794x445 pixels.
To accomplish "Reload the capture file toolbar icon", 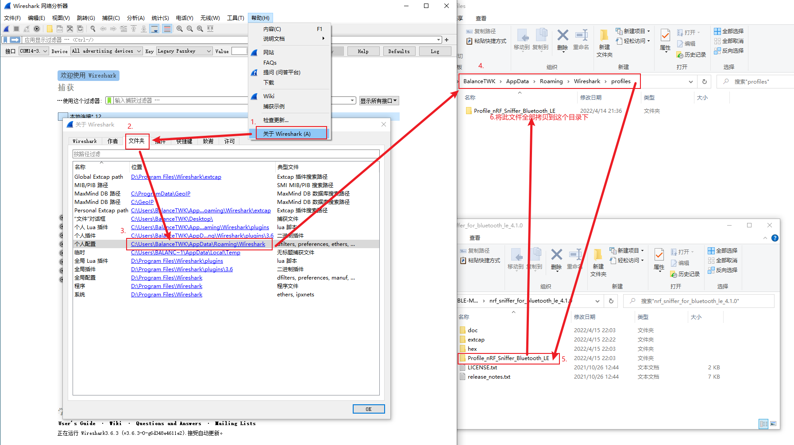I will [80, 29].
